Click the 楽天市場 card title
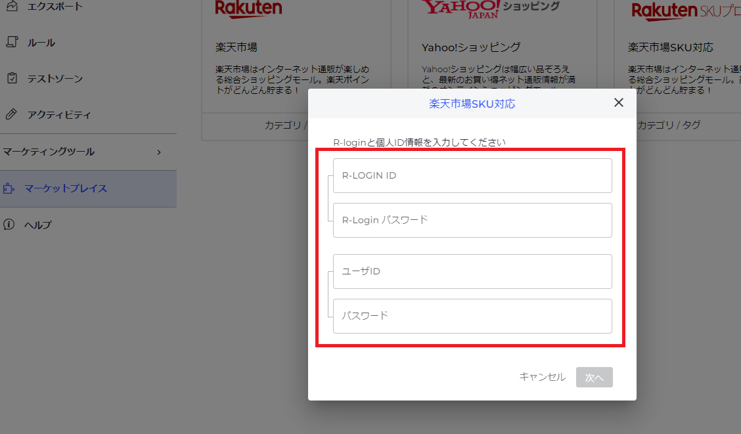 point(236,47)
